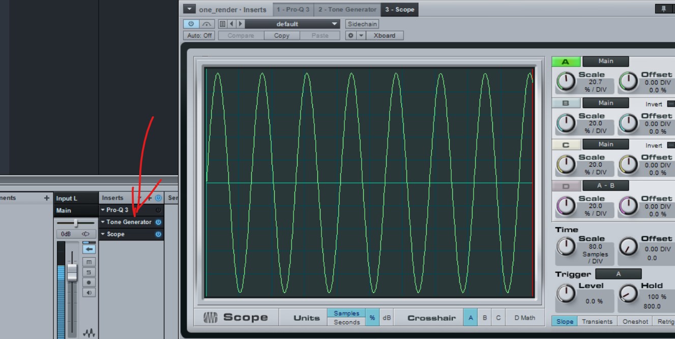Enable Invert for channel C

tap(670, 145)
